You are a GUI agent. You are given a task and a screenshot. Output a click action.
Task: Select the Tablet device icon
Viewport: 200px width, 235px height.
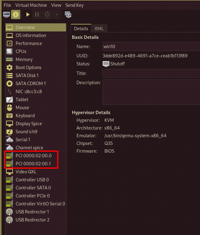tap(10, 100)
